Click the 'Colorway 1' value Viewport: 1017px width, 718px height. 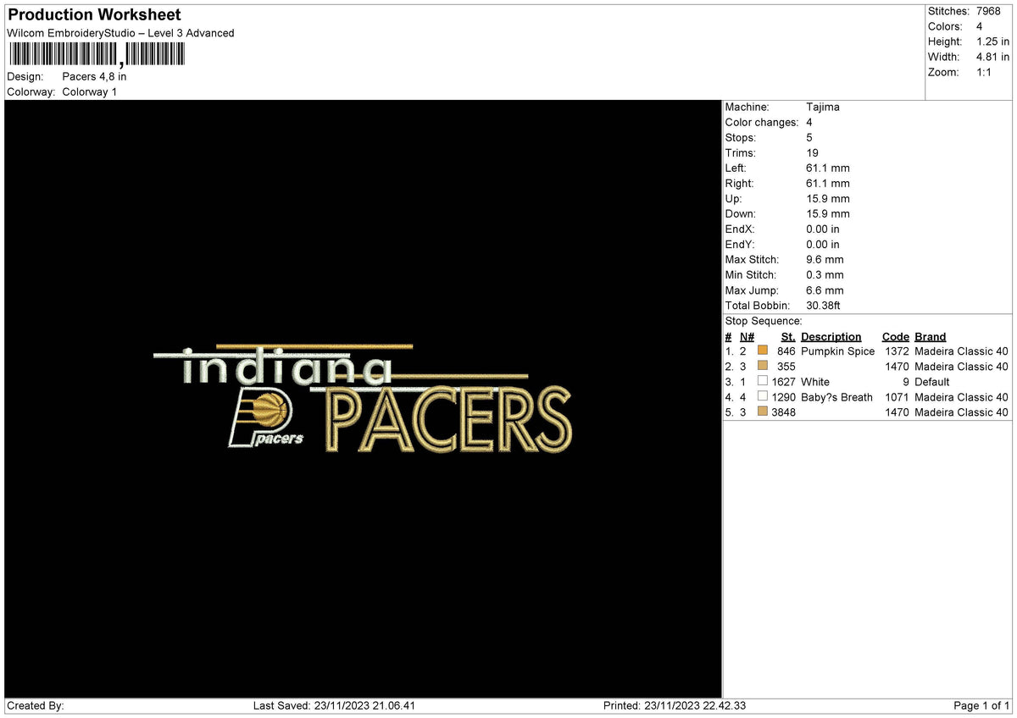90,91
